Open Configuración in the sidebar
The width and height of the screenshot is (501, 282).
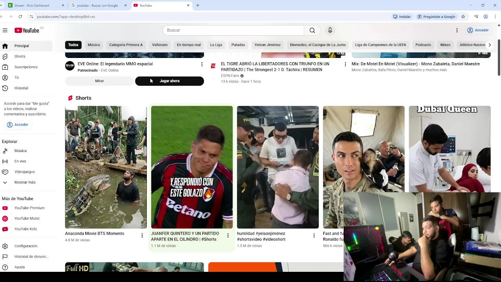pyautogui.click(x=26, y=246)
